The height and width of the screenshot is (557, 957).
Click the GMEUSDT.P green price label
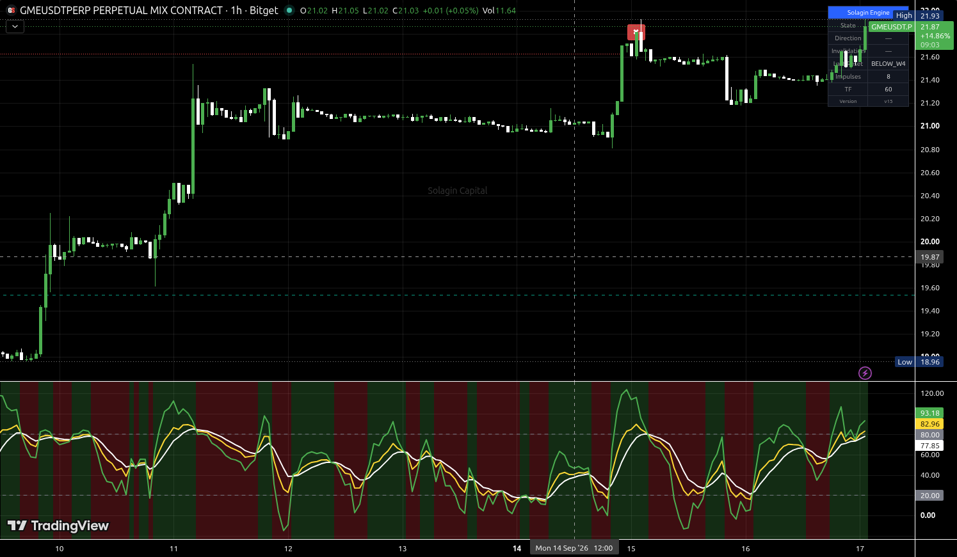pyautogui.click(x=891, y=27)
